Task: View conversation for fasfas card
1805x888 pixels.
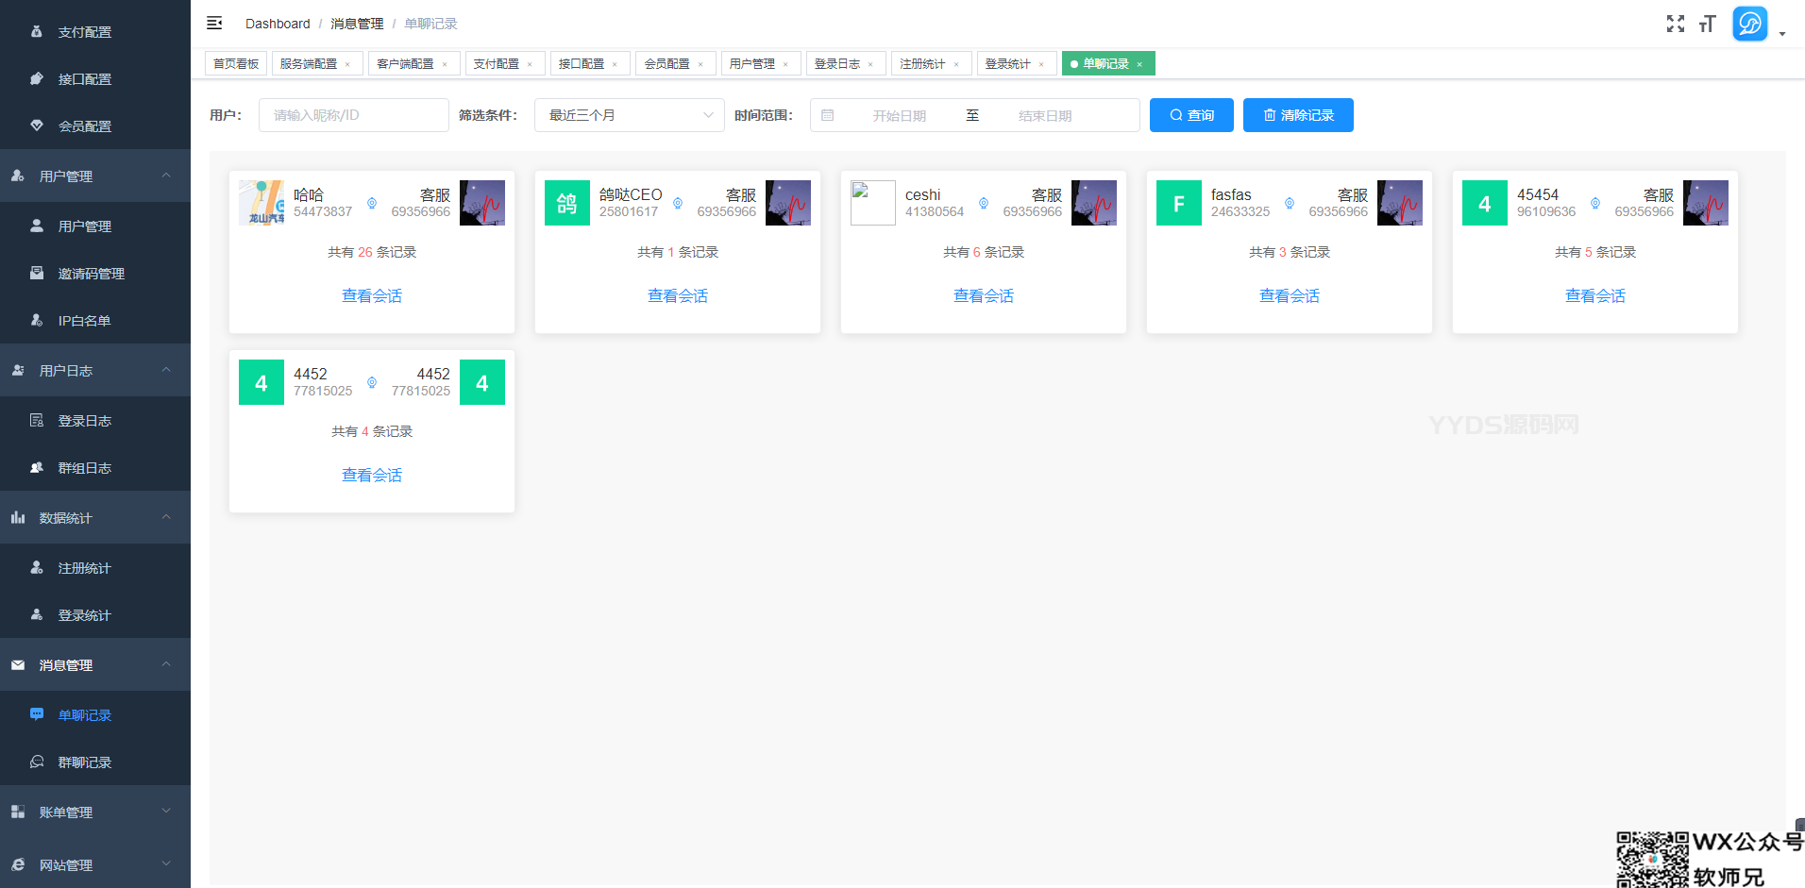Action: click(1290, 295)
